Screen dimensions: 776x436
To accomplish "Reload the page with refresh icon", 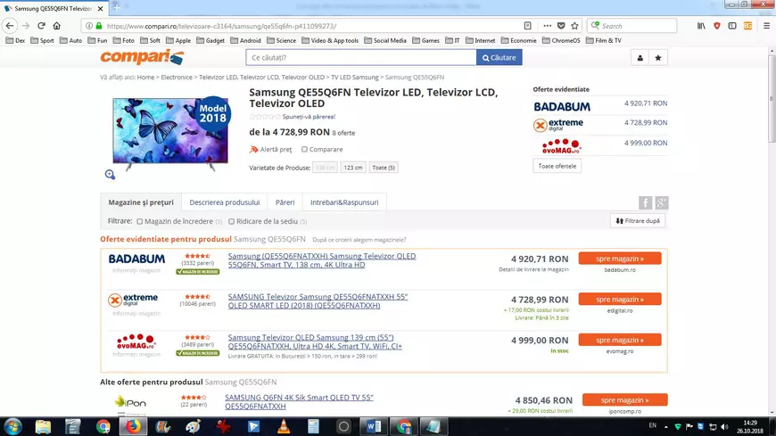I will point(41,26).
